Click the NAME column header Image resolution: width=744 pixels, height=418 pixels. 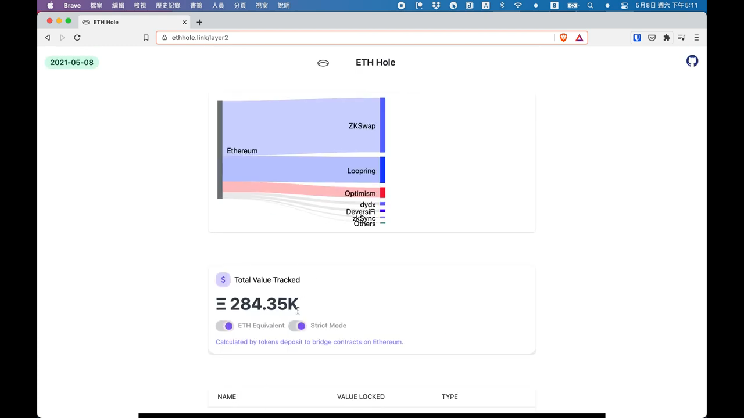pos(227,397)
